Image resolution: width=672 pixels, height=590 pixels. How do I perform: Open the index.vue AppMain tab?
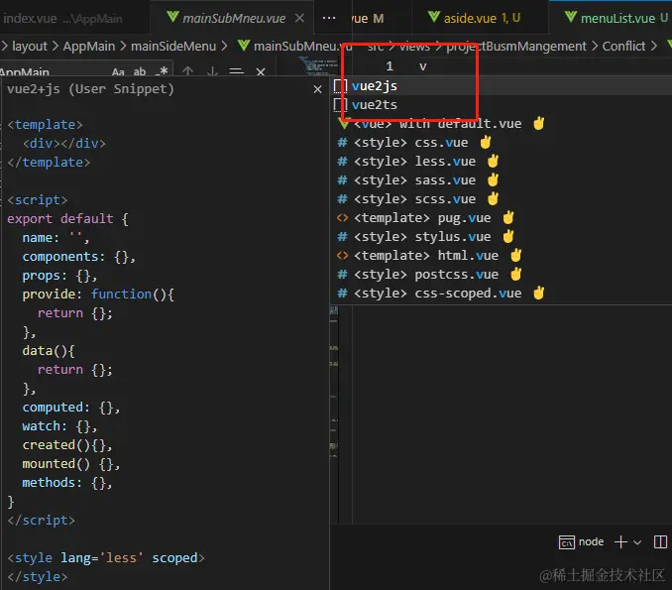(x=62, y=19)
